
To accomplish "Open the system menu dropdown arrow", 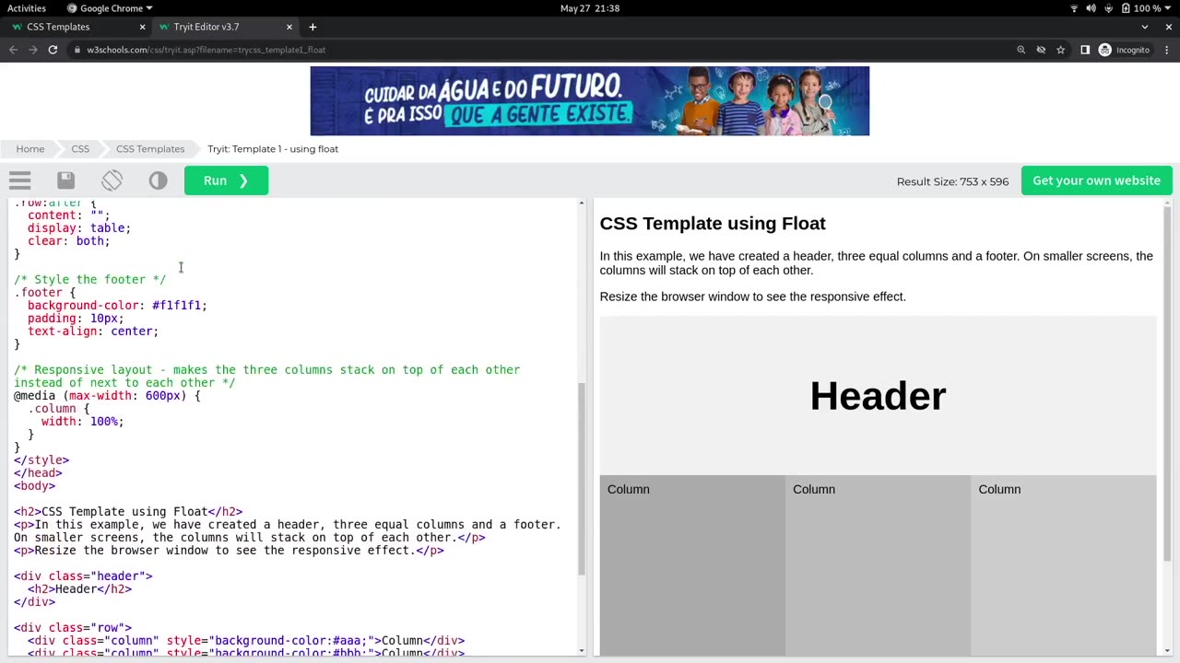I will point(1169,8).
